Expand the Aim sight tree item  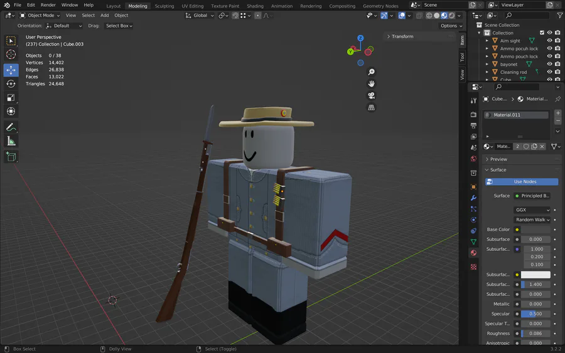tap(487, 41)
